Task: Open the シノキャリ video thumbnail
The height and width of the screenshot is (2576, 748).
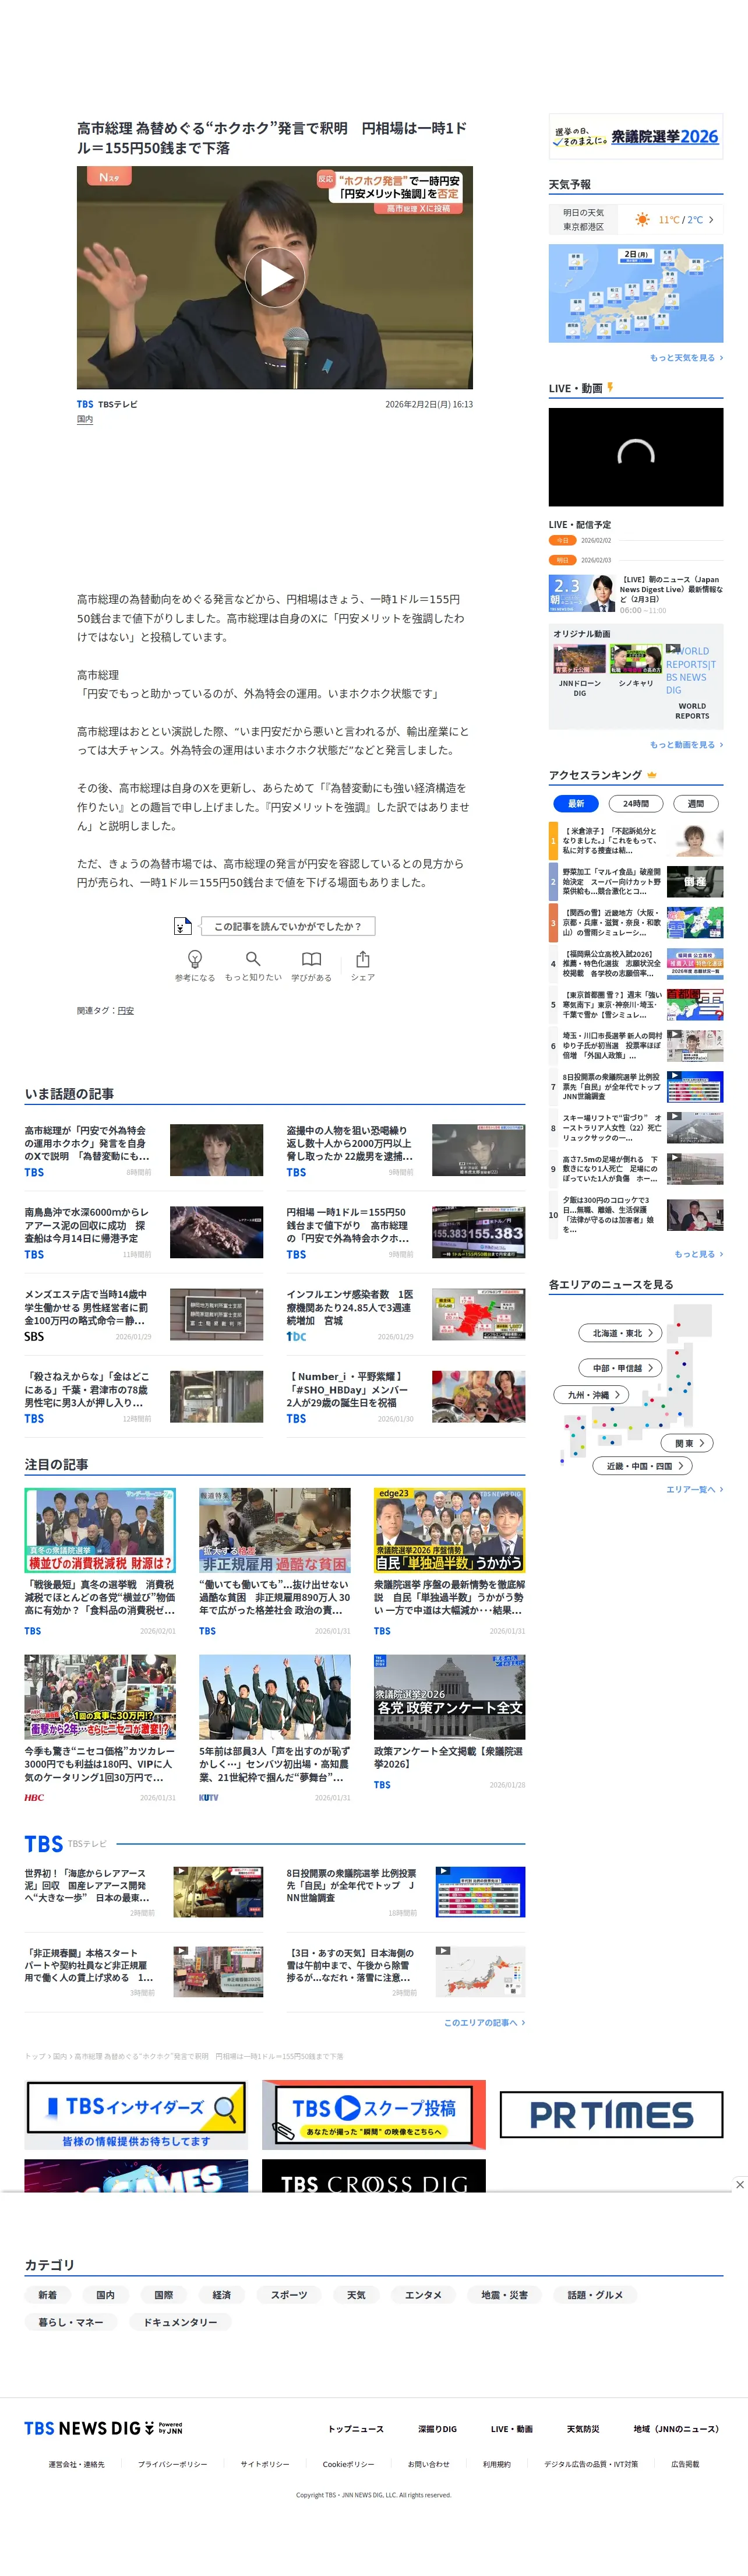Action: 636,660
